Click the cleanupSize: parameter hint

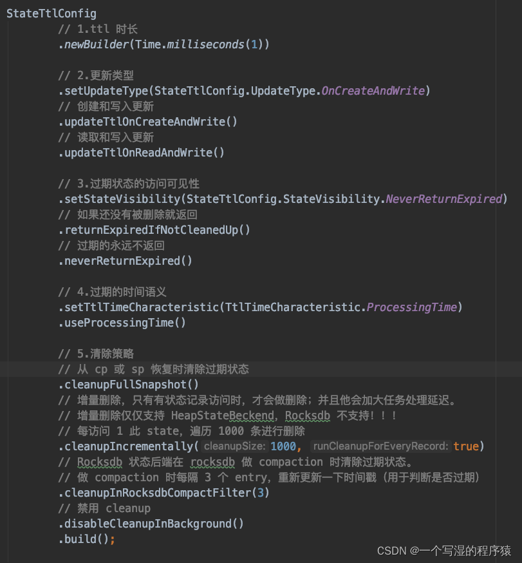coord(235,446)
